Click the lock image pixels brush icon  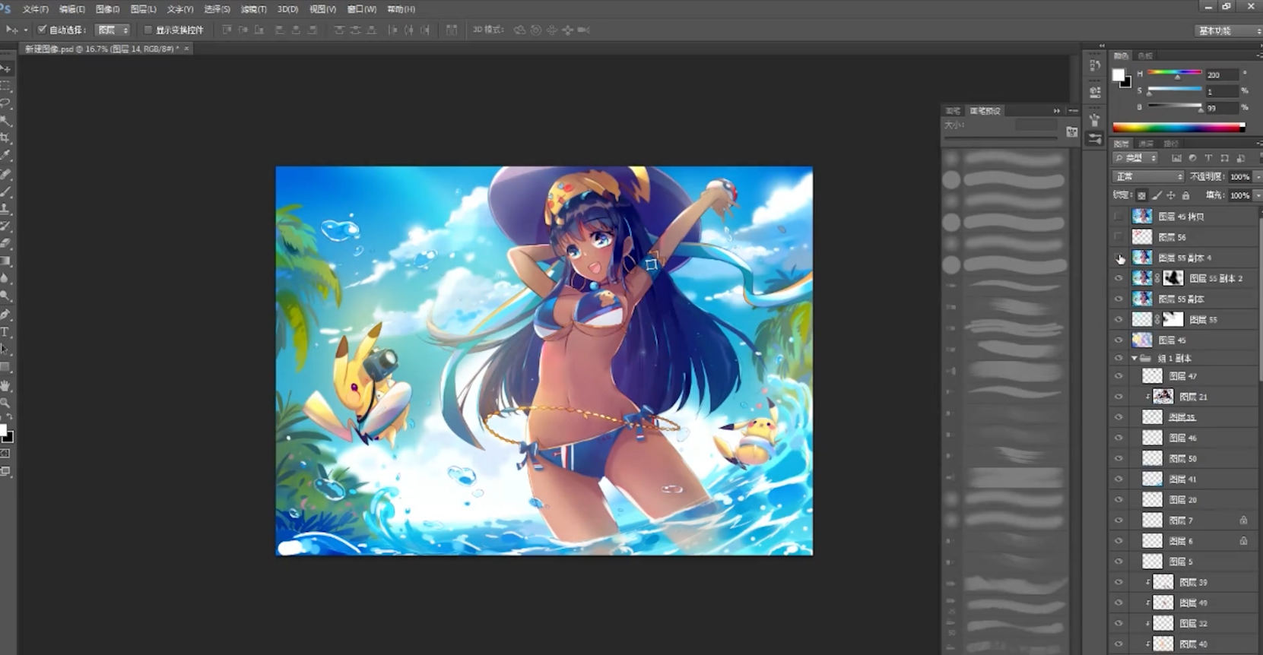[x=1157, y=196]
